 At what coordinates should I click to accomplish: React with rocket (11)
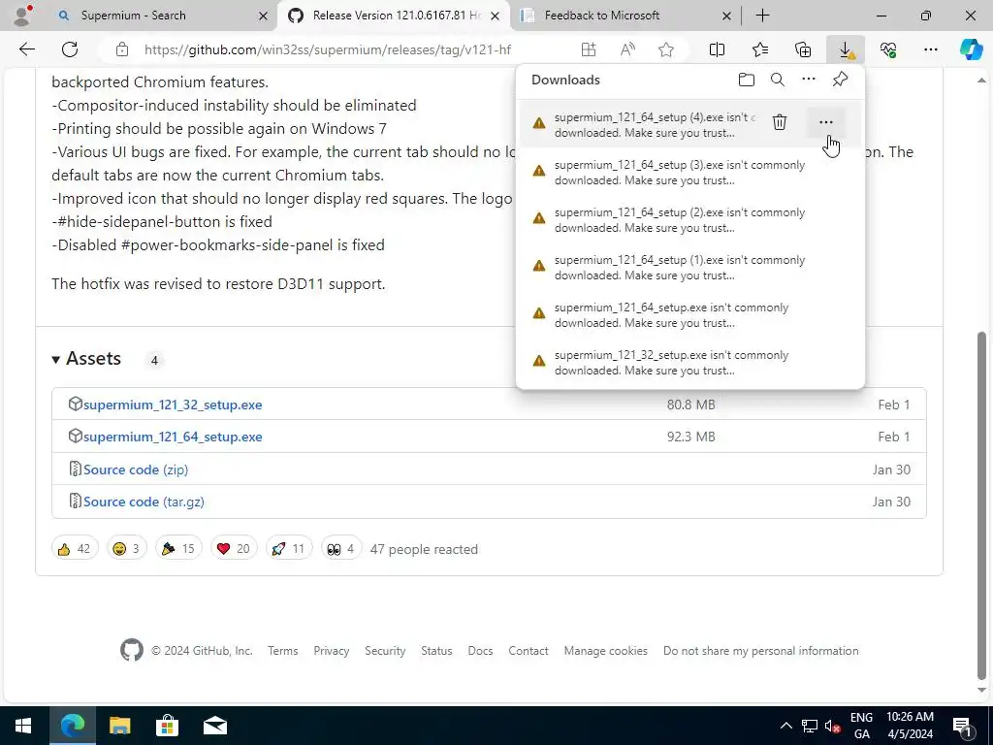[289, 549]
